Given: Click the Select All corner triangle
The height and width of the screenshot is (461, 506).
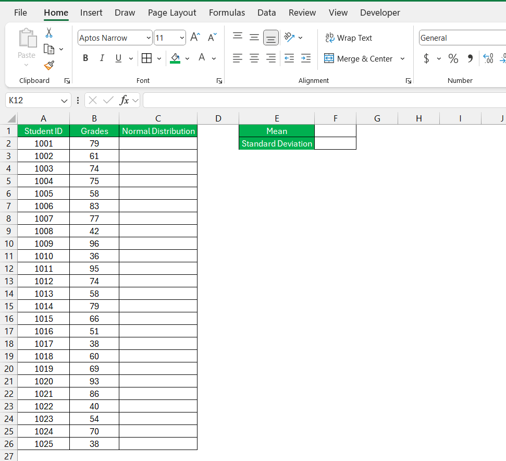Looking at the screenshot, I should click(x=11, y=119).
